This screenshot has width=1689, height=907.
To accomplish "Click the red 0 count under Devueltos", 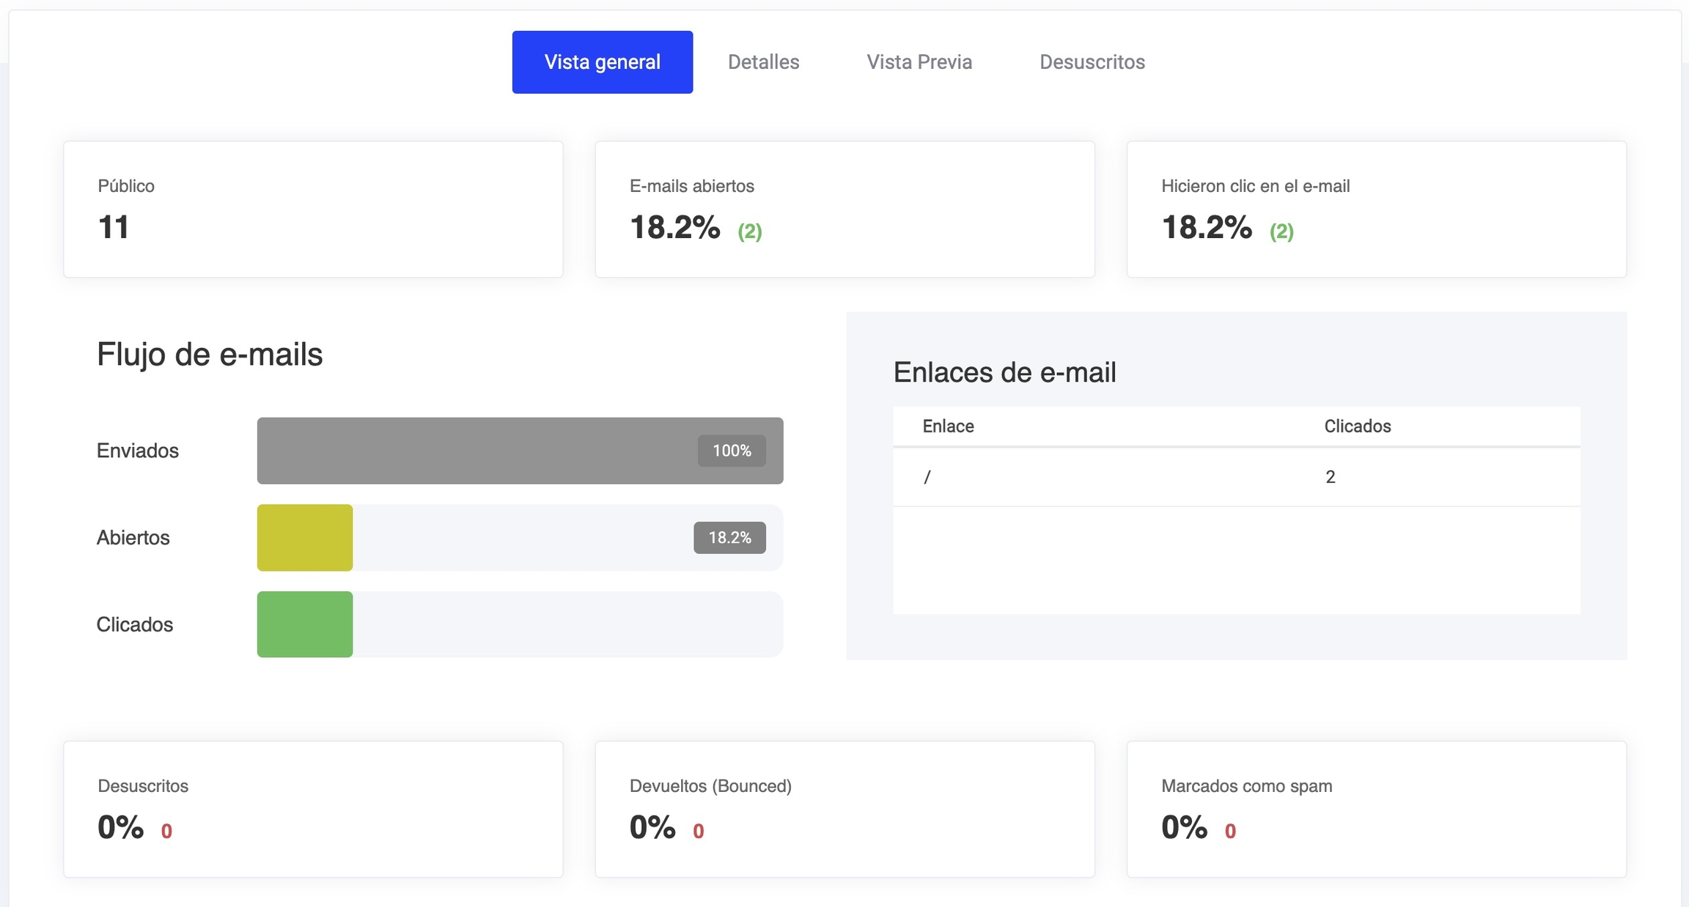I will pos(698,832).
